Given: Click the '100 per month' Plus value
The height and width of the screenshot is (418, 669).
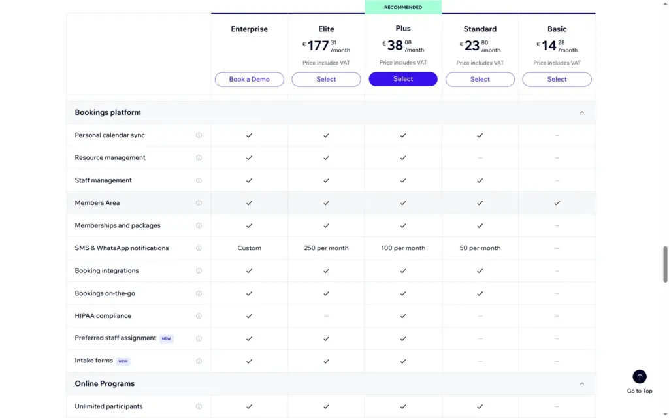Looking at the screenshot, I should point(403,248).
